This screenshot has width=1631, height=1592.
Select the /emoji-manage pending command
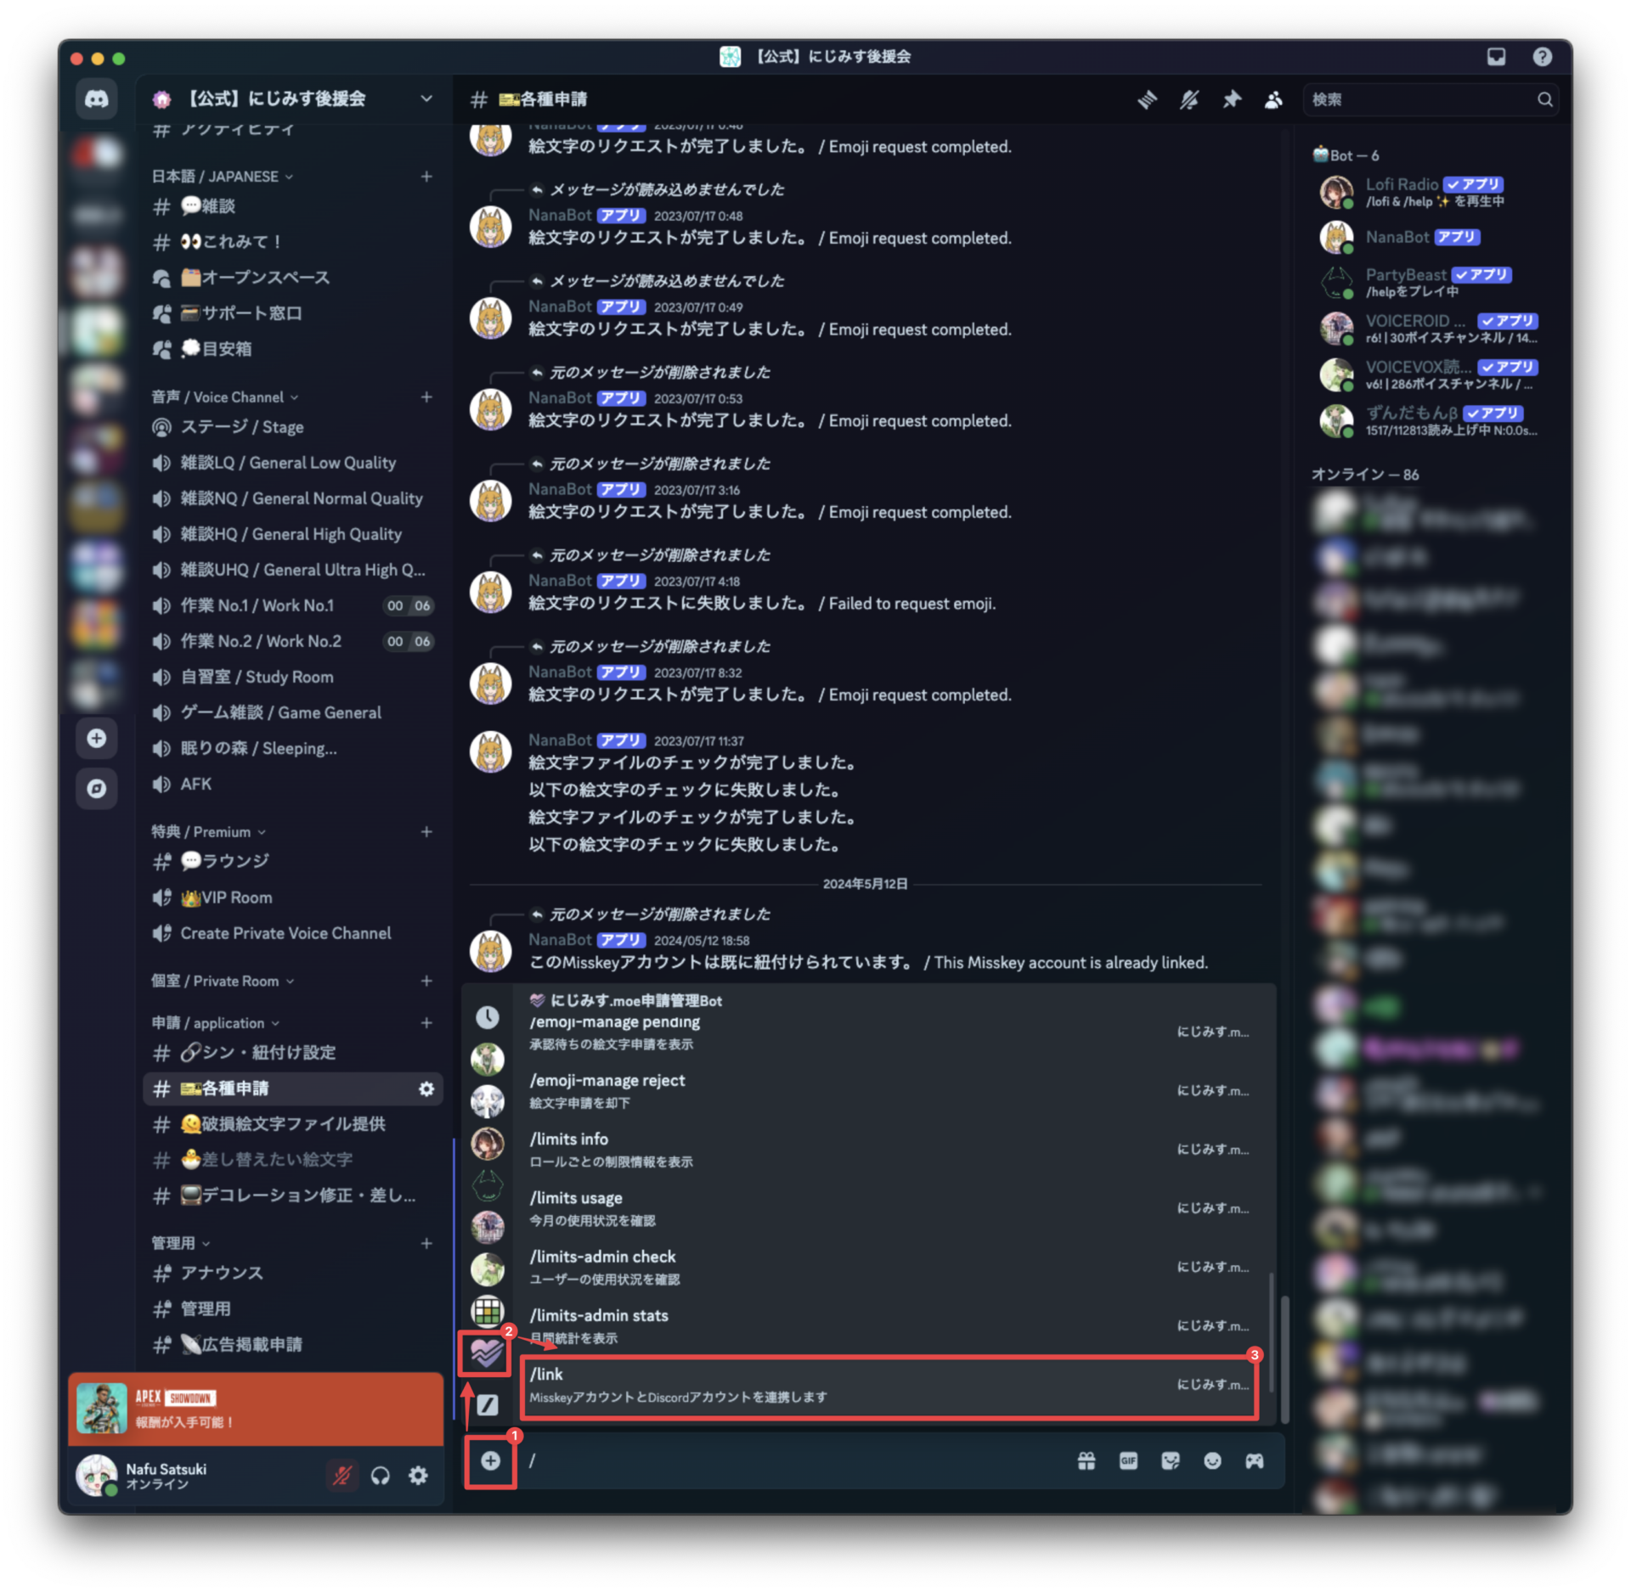889,1032
